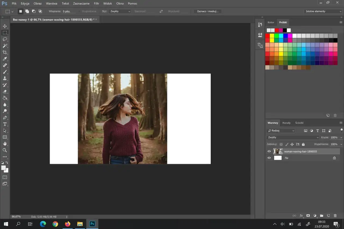Select the Lasso tool

tap(5, 39)
